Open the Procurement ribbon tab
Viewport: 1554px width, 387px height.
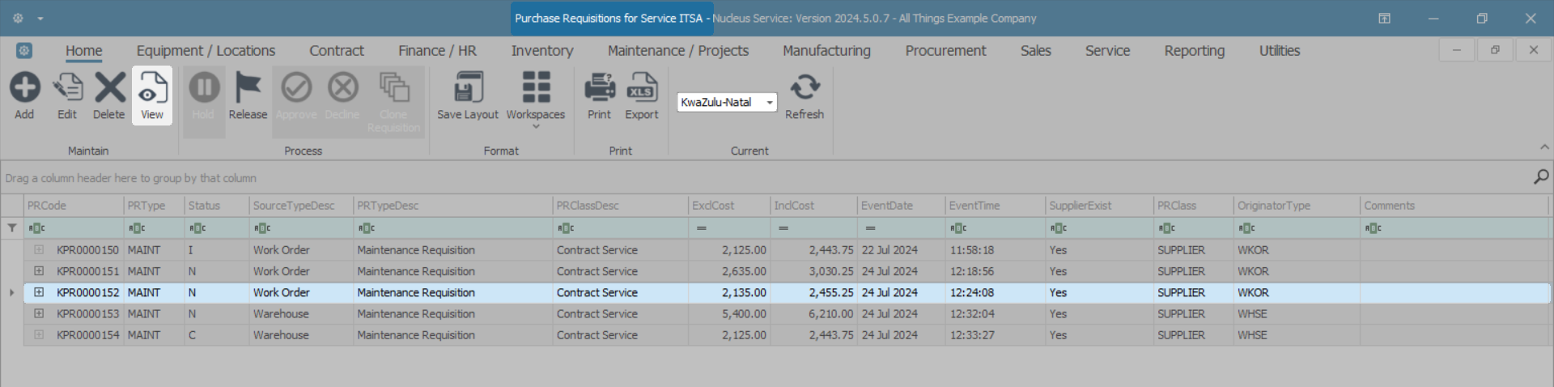click(x=945, y=51)
